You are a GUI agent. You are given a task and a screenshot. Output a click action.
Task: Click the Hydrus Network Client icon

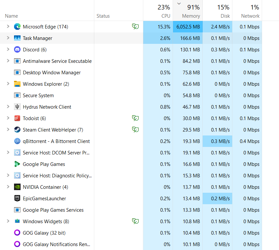17,107
